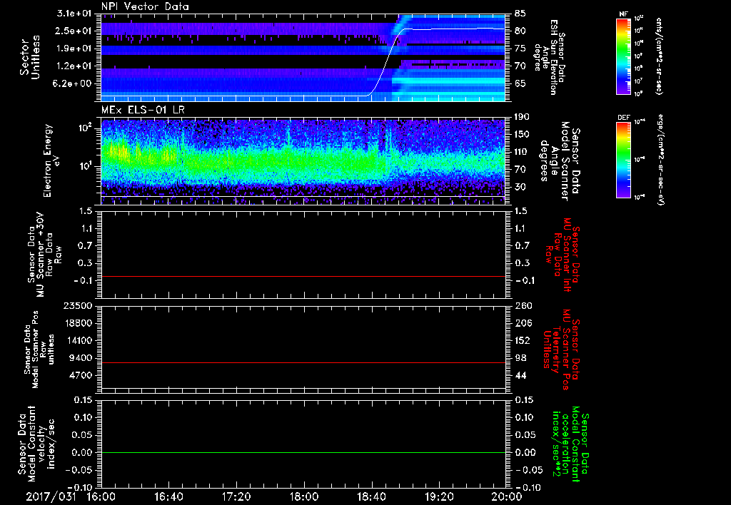Screen dimensions: 731x505
Task: Click the '65' Sun elevation tick value
Action: 520,83
